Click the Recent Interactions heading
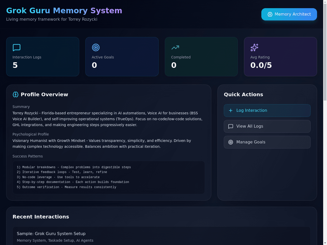Viewport: 327px width, 245px height. 41,217
